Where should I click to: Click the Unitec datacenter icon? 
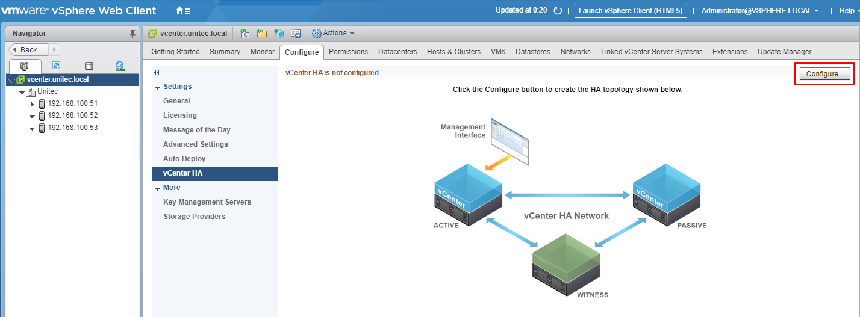click(31, 91)
